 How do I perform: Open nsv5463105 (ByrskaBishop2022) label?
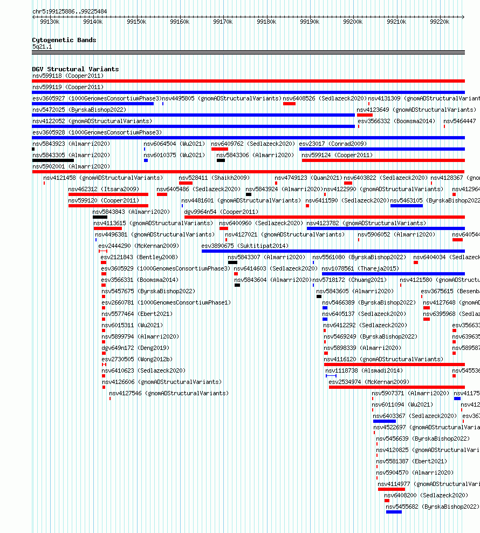click(435, 200)
